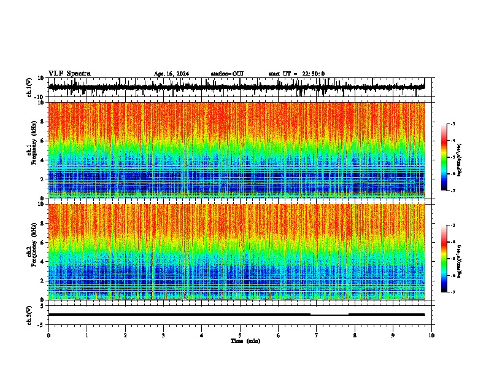Click the color scale bar beside ch.1 spectrogram
The image size is (486, 376).
tap(444, 157)
